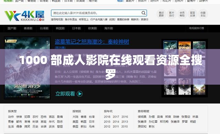Filter by region 美国
The height and width of the screenshot is (134, 220).
[75, 122]
